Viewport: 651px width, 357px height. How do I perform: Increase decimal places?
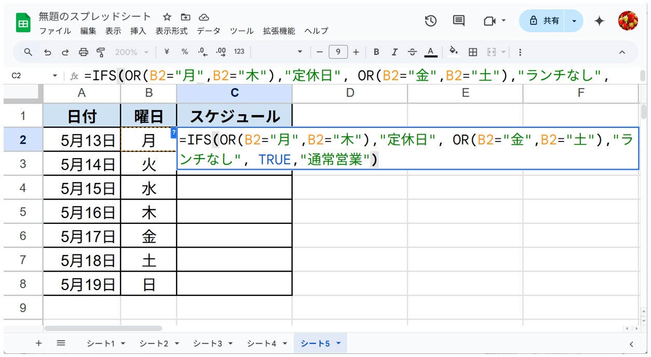[x=221, y=52]
